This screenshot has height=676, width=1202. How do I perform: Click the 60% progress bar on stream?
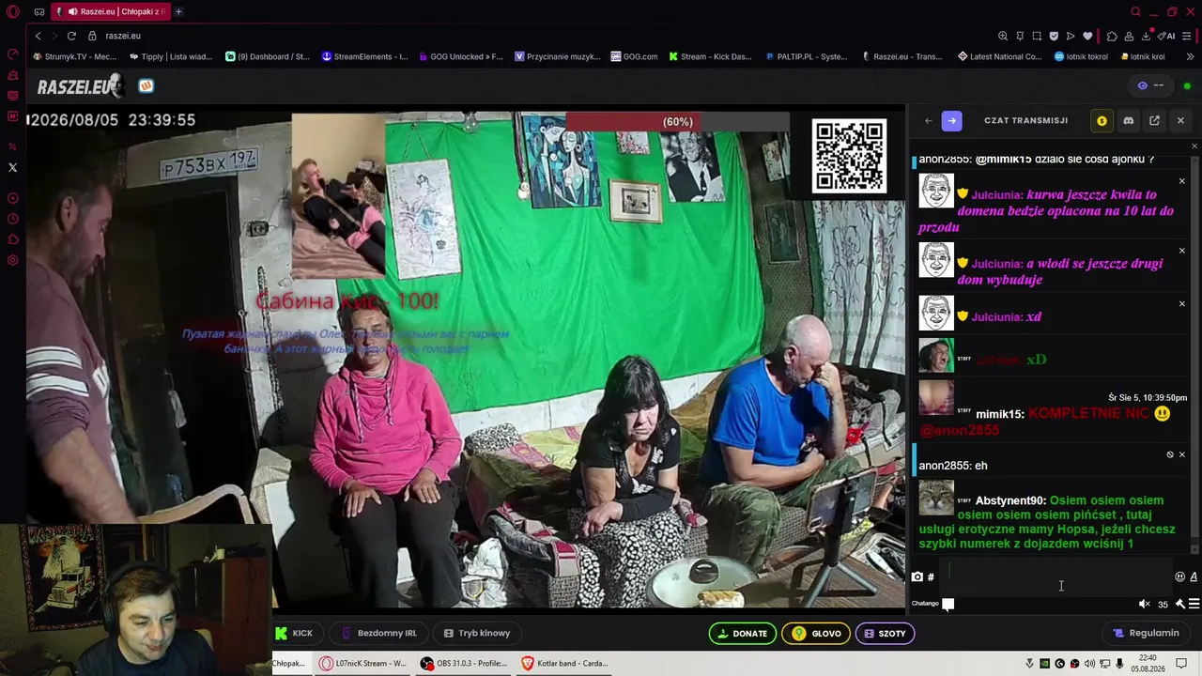click(678, 121)
